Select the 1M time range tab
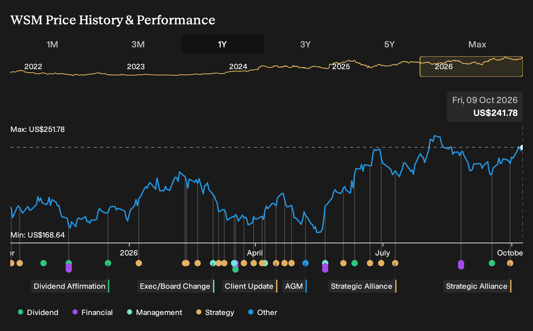 (x=52, y=44)
